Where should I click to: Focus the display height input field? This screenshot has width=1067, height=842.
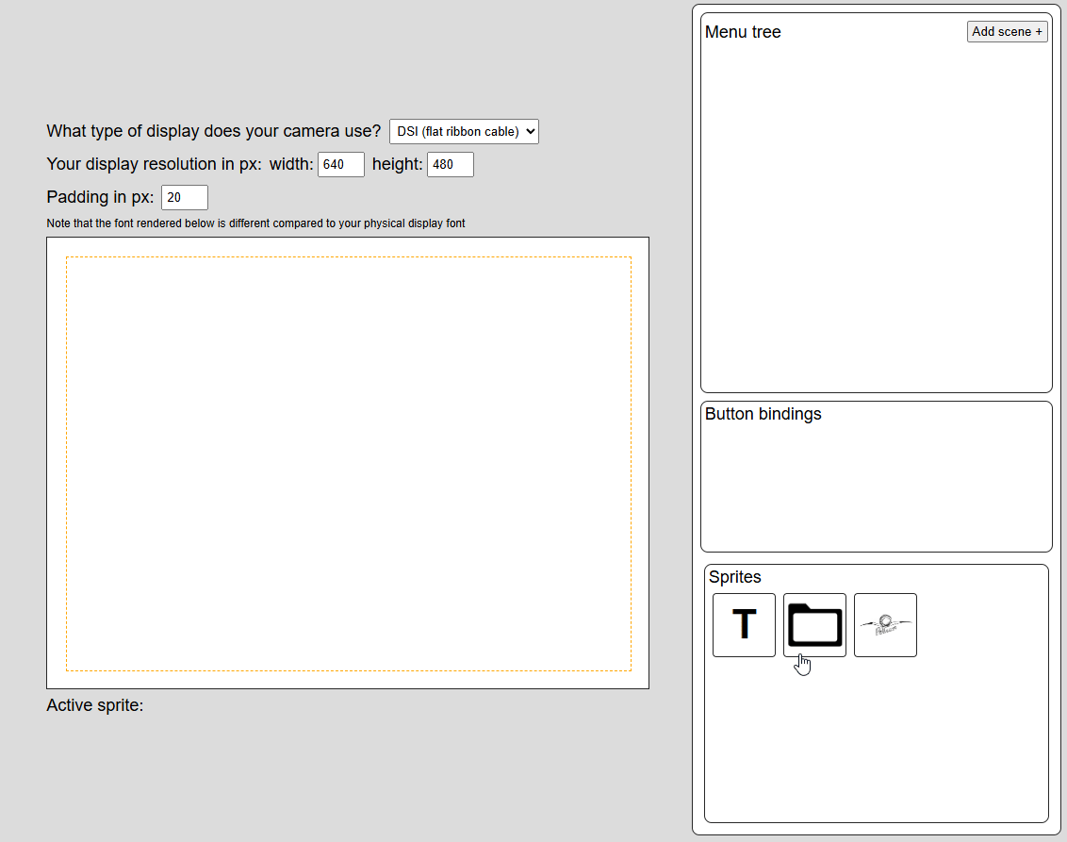coord(450,165)
